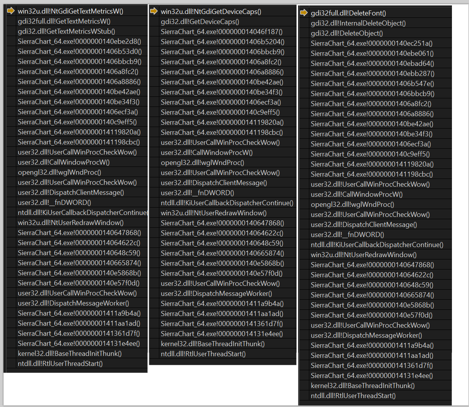Image resolution: width=469 pixels, height=407 pixels.
Task: Choose kernel32.dll!BaseThreadInitThunk() in the DeleteFont stack
Action: click(x=363, y=386)
